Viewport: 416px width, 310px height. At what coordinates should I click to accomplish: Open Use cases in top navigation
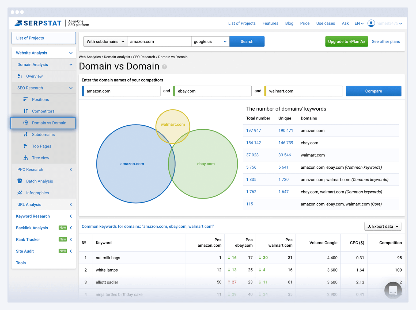[326, 23]
